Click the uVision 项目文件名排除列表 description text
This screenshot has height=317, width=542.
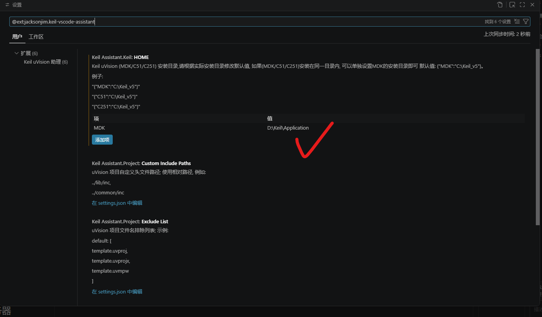(x=130, y=231)
